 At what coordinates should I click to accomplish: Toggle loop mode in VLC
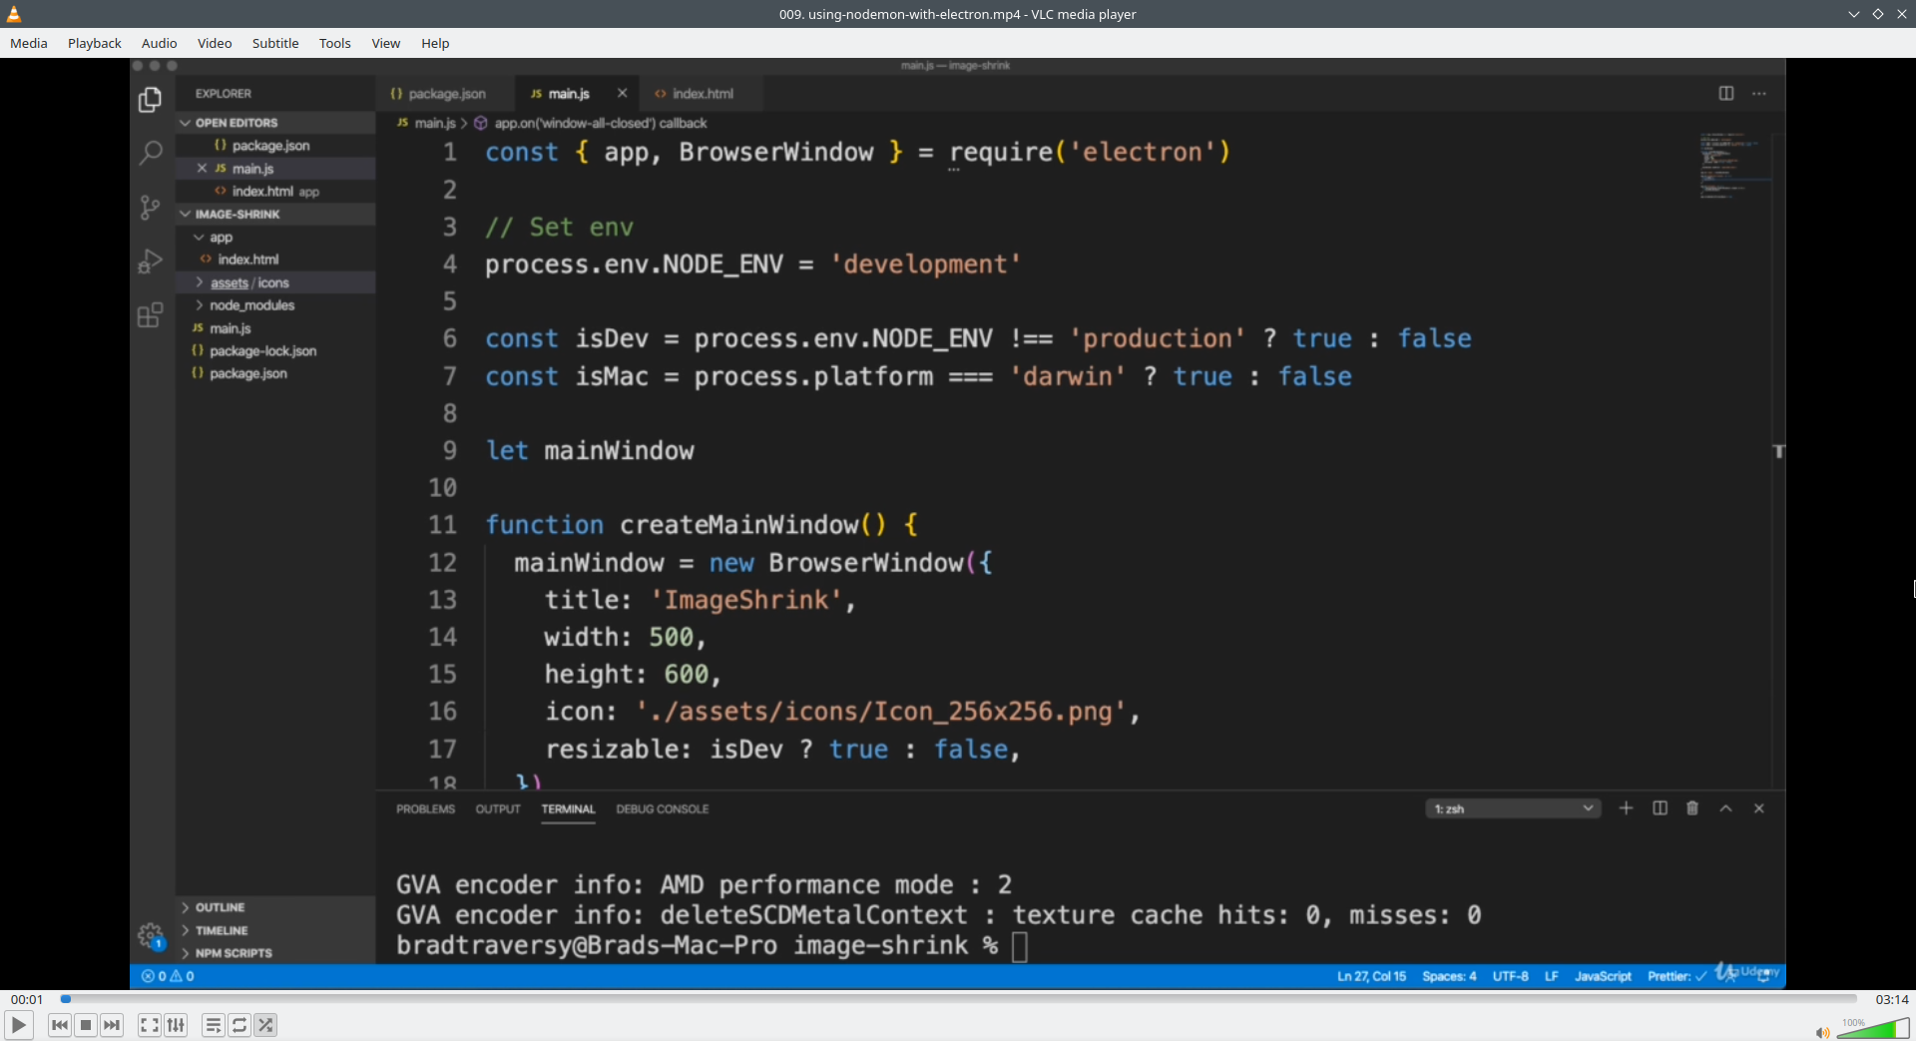coord(239,1025)
